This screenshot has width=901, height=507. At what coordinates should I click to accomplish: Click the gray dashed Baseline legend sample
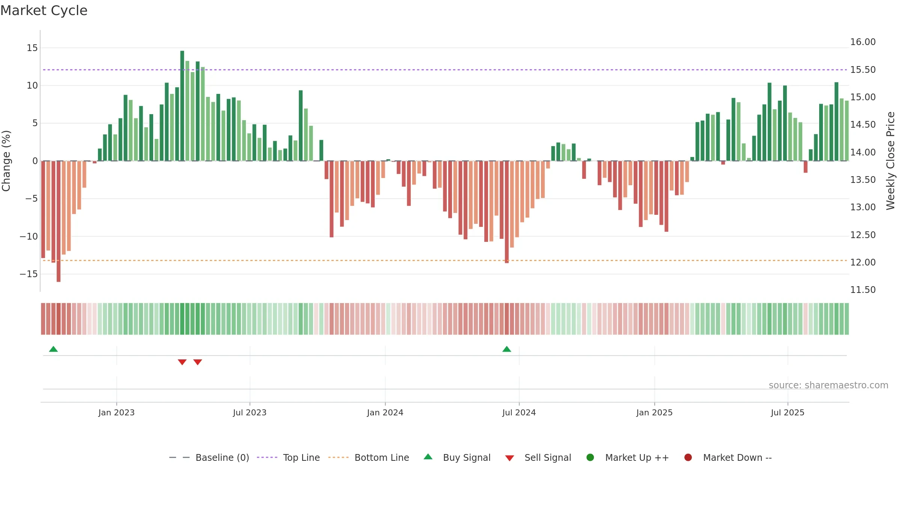point(179,457)
